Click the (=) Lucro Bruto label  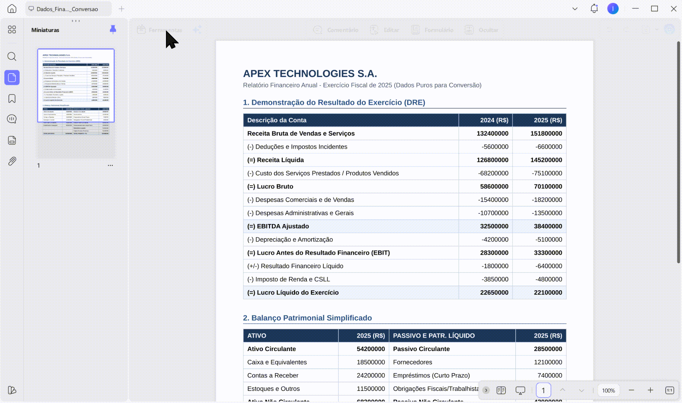pyautogui.click(x=270, y=187)
